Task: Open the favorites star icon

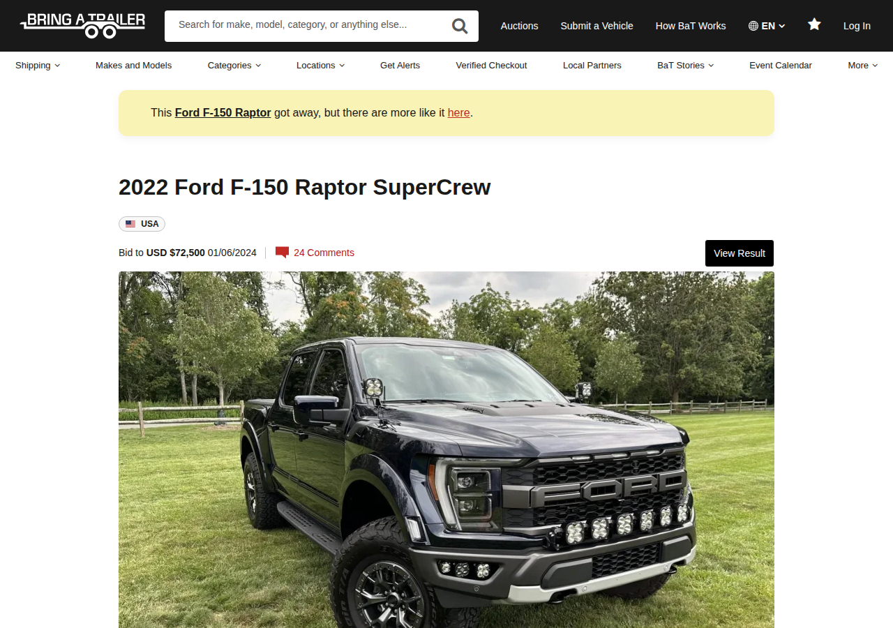Action: [814, 24]
